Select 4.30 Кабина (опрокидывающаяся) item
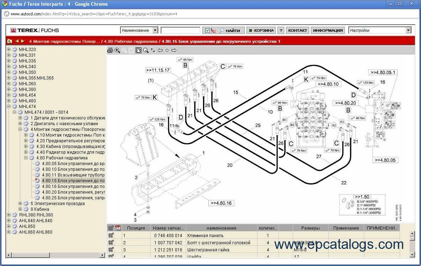 [71, 147]
